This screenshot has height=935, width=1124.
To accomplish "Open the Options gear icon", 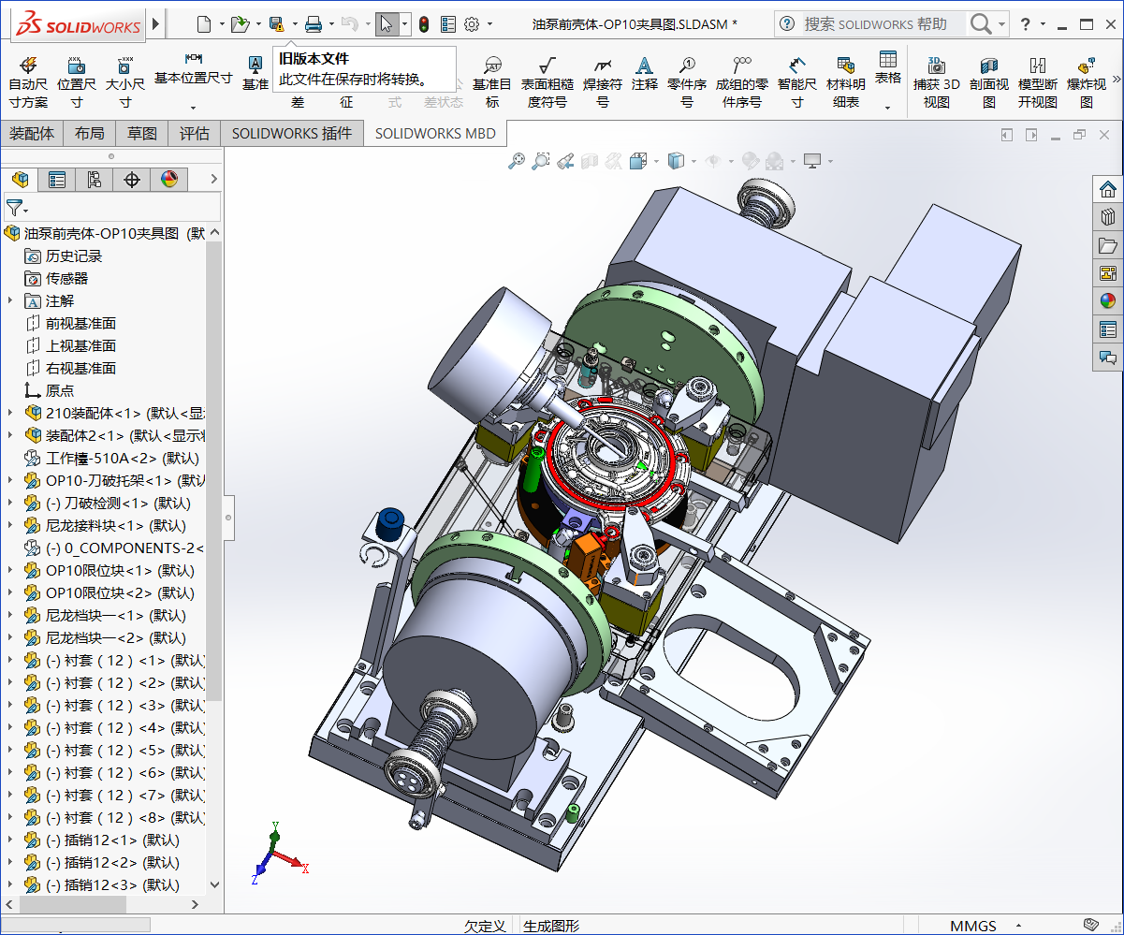I will tap(472, 24).
